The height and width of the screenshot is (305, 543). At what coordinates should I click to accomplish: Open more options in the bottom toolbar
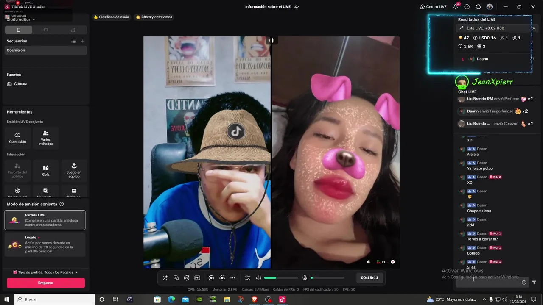232,278
